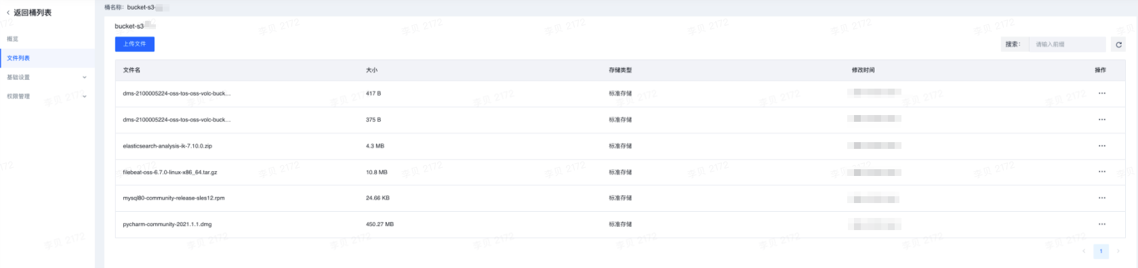The image size is (1138, 268).
Task: Open more actions for the 417 B file
Action: (1101, 93)
